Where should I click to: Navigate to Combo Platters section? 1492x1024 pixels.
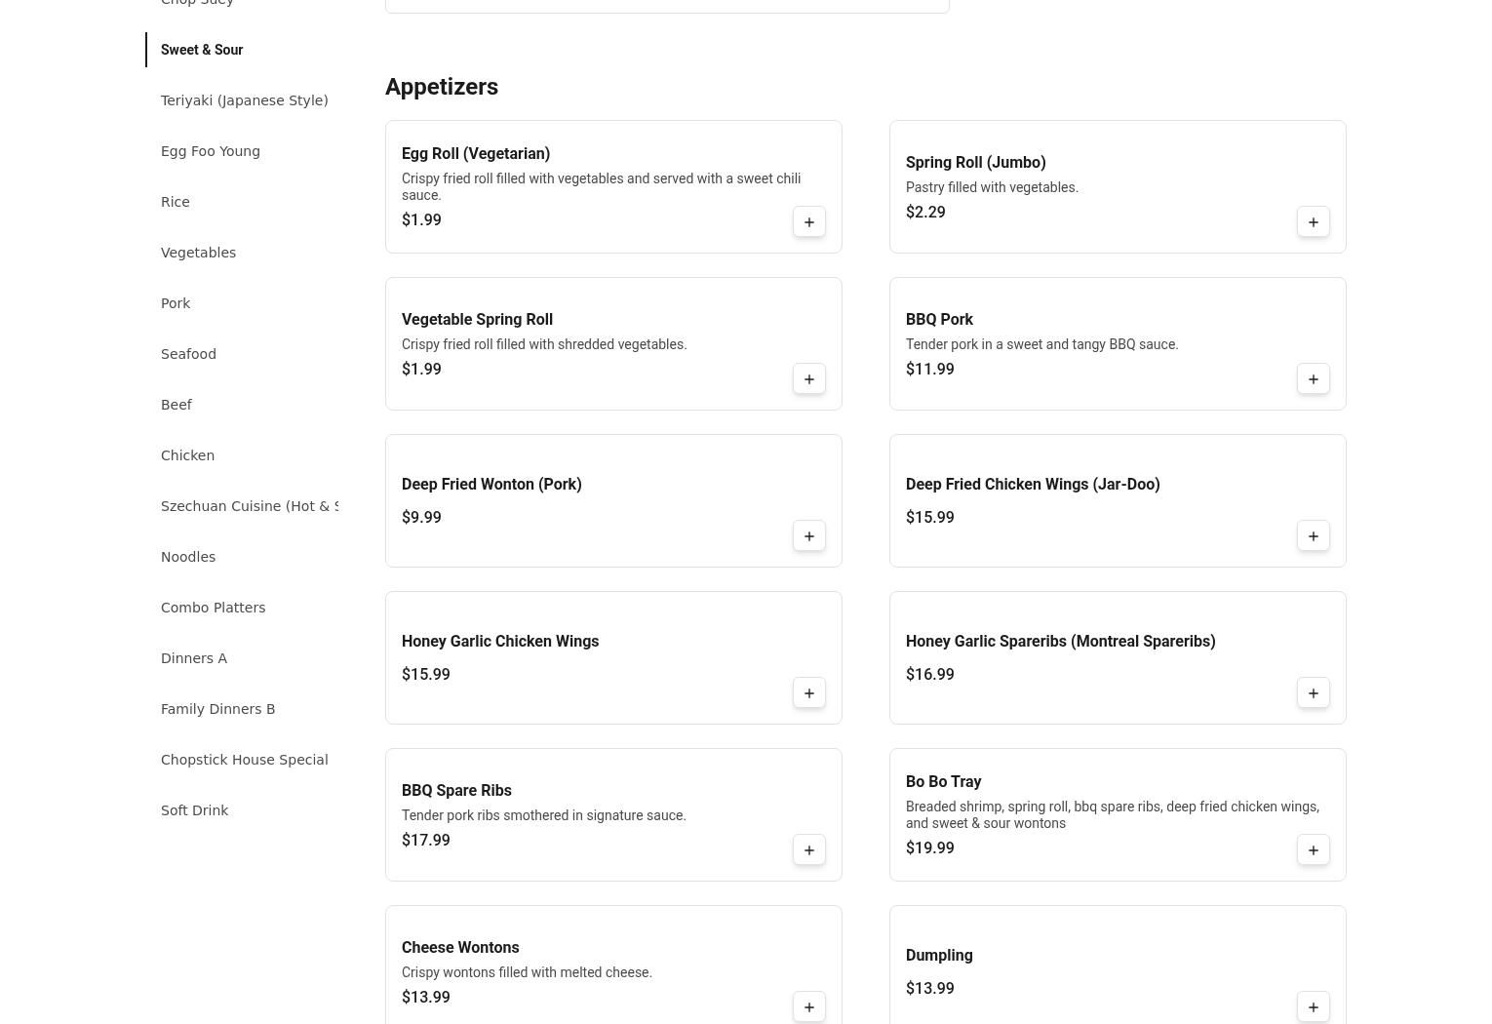point(213,608)
